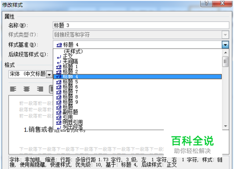The height and width of the screenshot is (169, 234).
Task: Select 标题 1 in the style list
Action: click(x=137, y=67)
